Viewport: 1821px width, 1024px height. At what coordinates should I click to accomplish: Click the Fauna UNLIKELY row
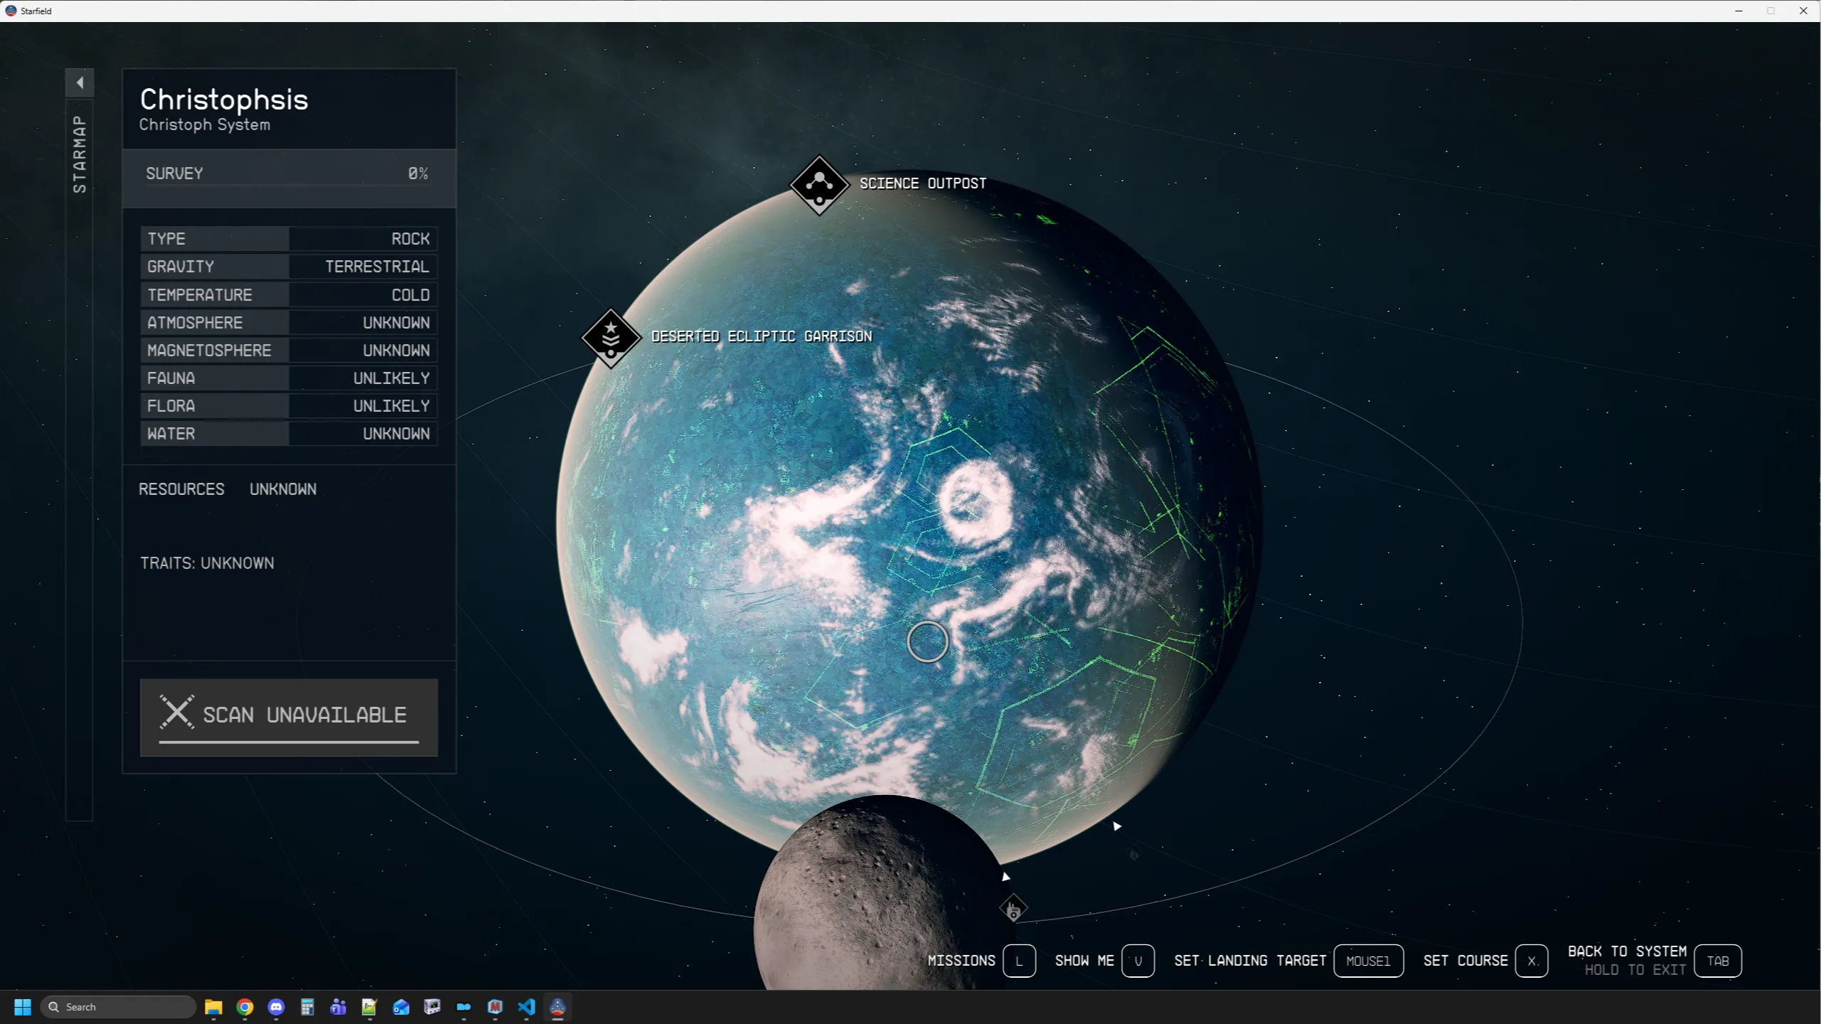[x=289, y=378]
